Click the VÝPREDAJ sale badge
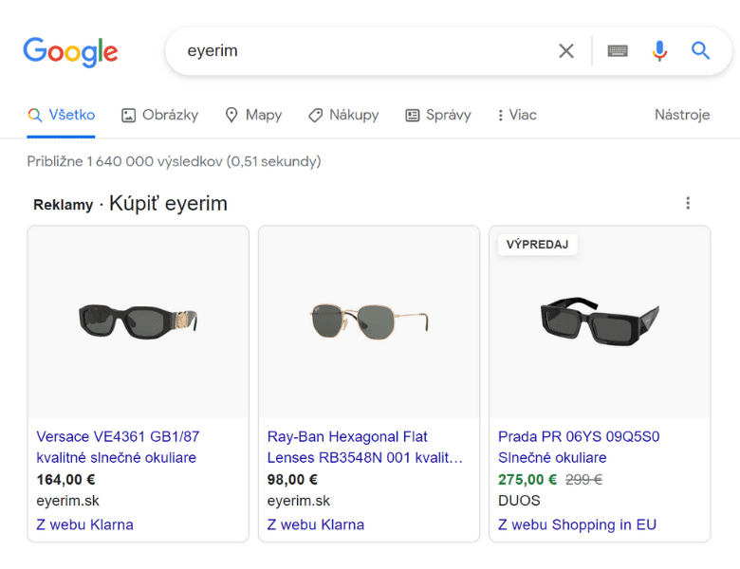The width and height of the screenshot is (740, 569). (538, 245)
